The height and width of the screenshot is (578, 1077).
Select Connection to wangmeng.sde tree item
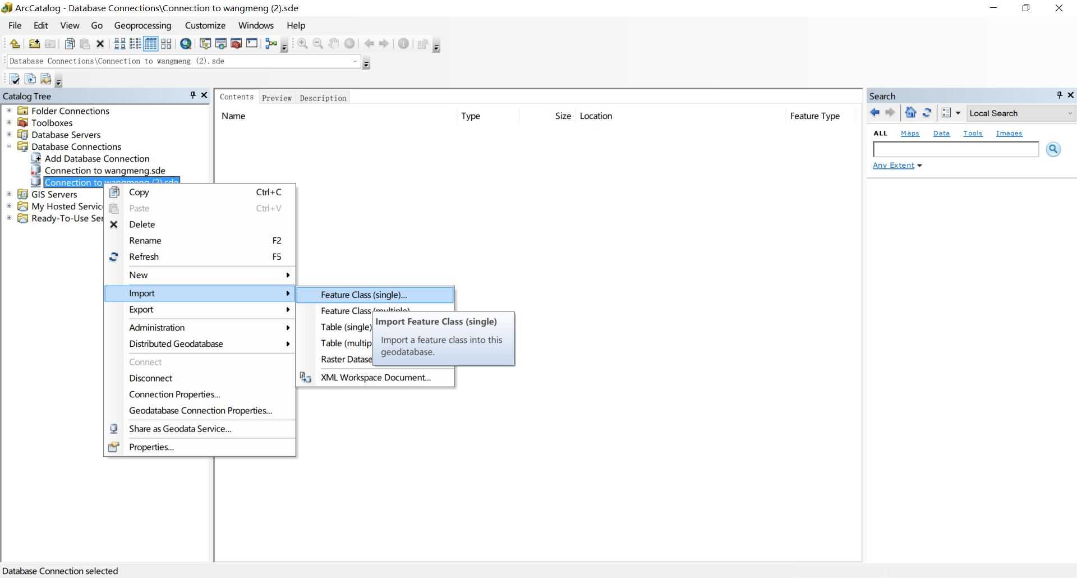point(105,171)
